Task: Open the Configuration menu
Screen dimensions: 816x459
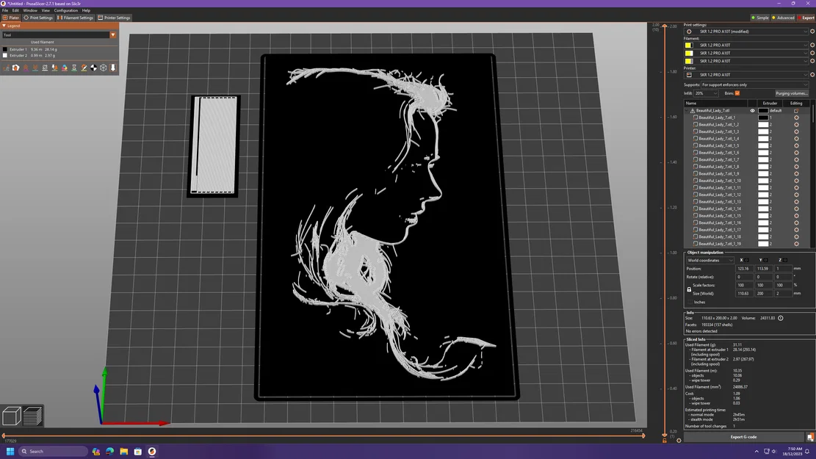Action: (65, 10)
